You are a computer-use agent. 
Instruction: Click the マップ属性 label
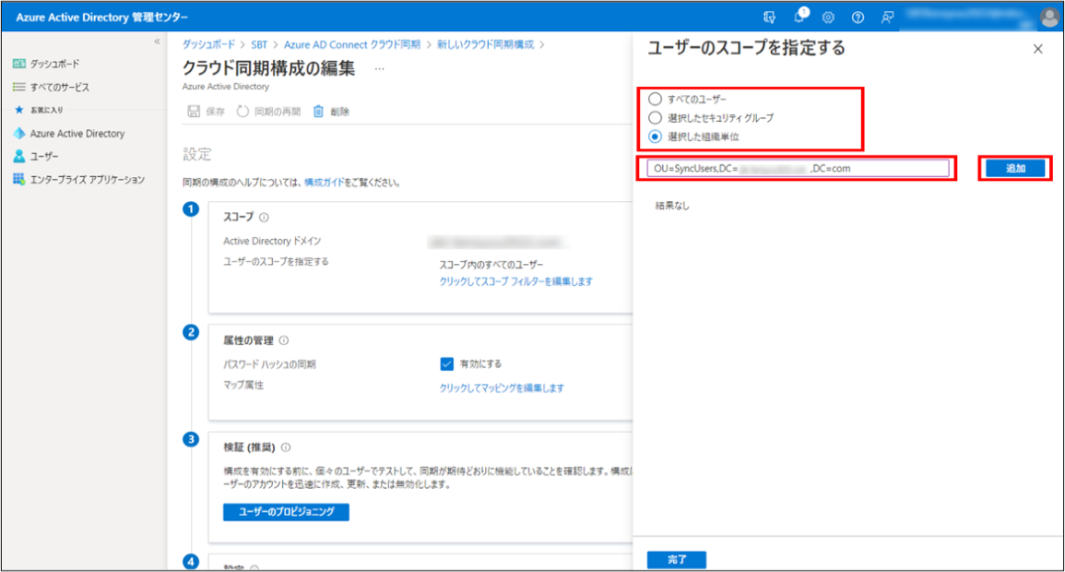tap(243, 385)
